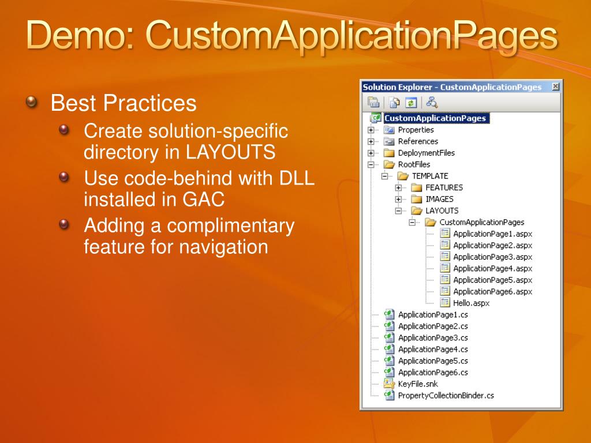Expand the DeploymentFiles folder
The image size is (591, 443).
coord(371,153)
